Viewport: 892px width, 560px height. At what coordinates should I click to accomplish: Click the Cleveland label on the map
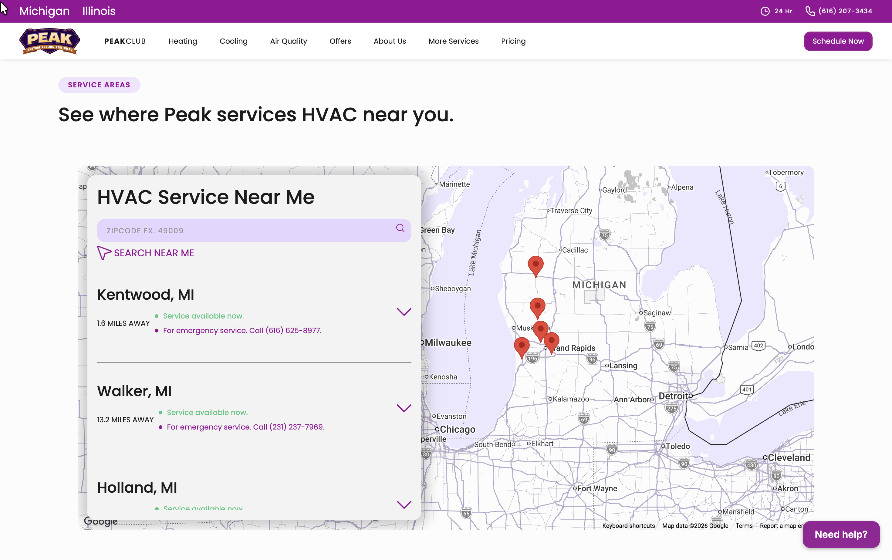pos(789,457)
